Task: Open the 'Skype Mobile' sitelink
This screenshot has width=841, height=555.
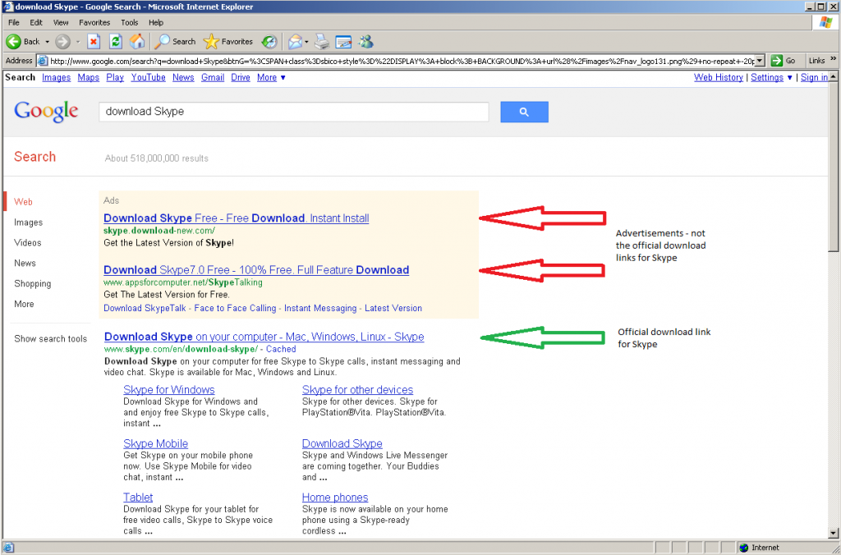Action: [155, 443]
